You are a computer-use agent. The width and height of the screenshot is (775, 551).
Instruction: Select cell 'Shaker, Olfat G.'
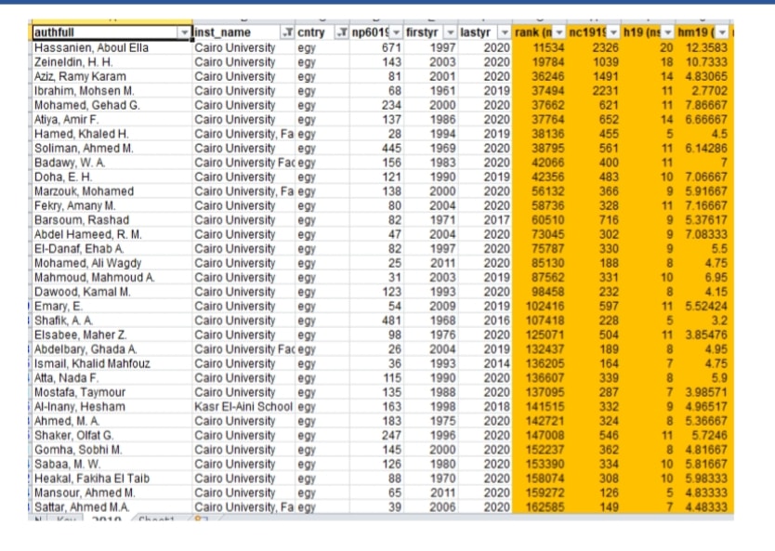point(112,436)
